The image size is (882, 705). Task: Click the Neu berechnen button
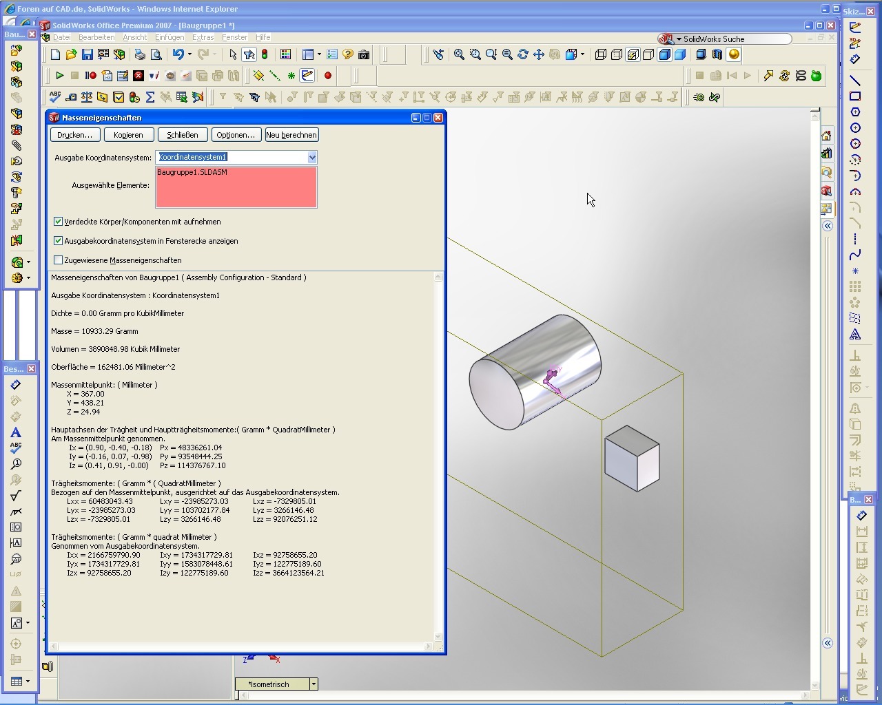(x=291, y=135)
